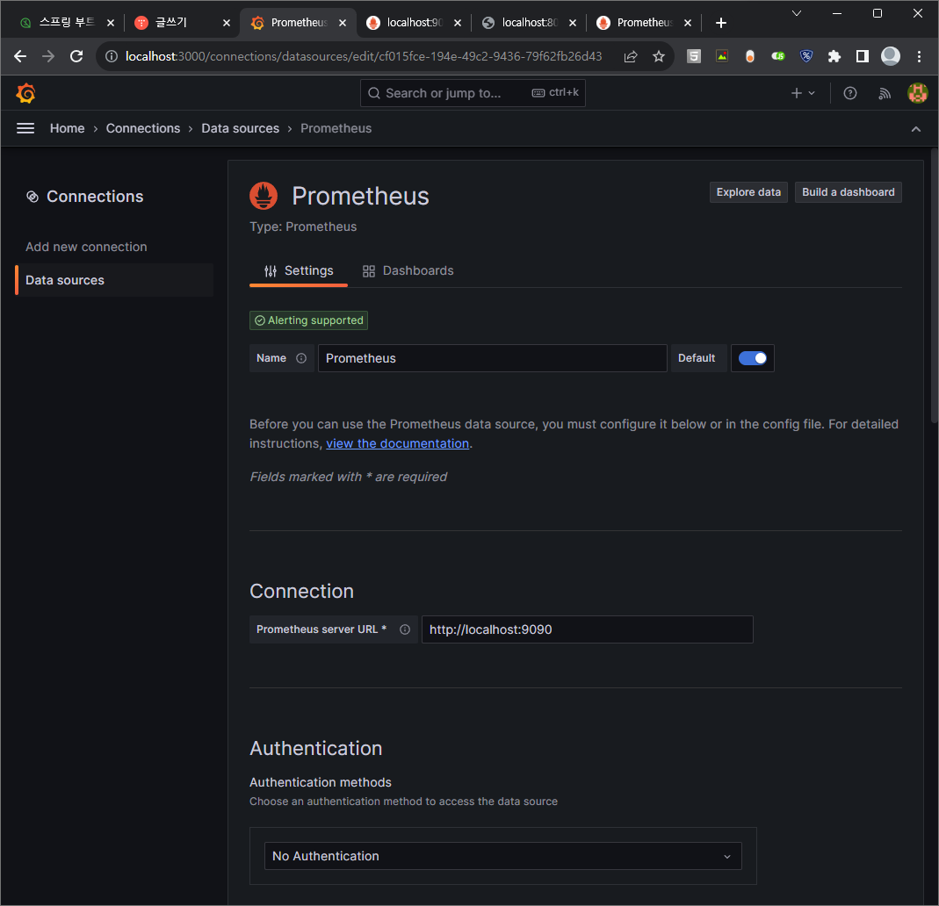This screenshot has width=939, height=906.
Task: Click the Prometheus server URL input
Action: coord(587,629)
